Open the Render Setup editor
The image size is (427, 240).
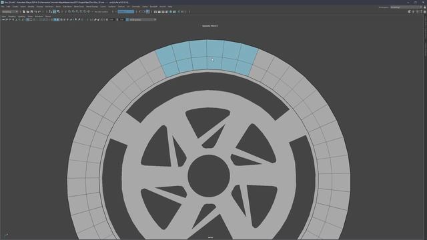[x=174, y=12]
